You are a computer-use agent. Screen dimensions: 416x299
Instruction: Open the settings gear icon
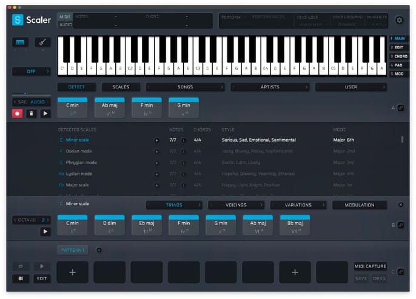point(399,21)
